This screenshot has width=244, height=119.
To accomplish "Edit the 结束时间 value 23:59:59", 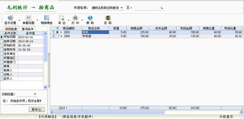I will 30,50.
